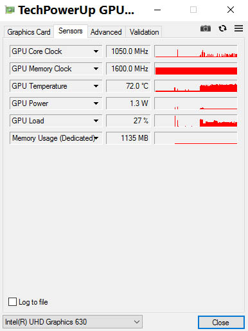The height and width of the screenshot is (331, 248).
Task: Click the 1050.0 MHz core clock value field
Action: tap(128, 51)
